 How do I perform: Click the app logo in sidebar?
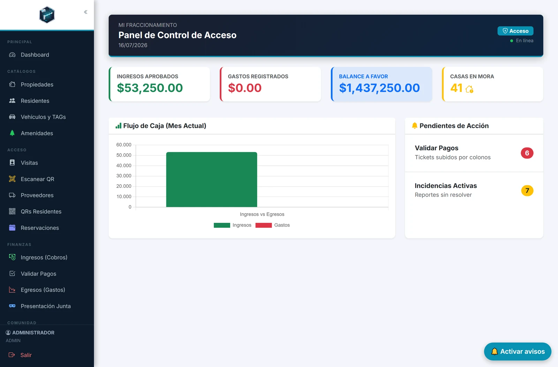tap(47, 15)
